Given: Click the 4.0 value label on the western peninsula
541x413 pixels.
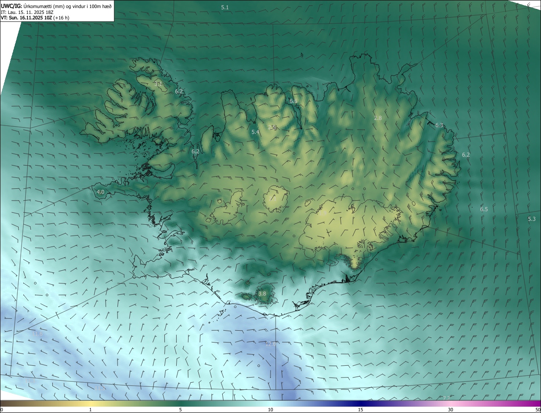Looking at the screenshot, I should (x=101, y=192).
